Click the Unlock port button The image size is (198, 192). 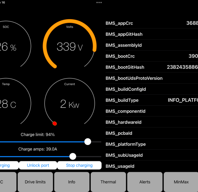click(x=38, y=165)
